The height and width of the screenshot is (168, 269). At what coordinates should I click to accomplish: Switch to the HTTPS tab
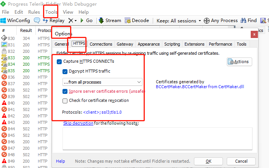[x=79, y=44]
